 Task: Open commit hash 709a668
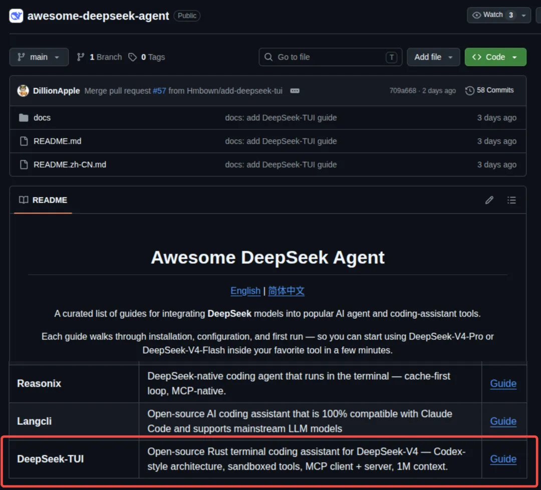[x=403, y=90]
